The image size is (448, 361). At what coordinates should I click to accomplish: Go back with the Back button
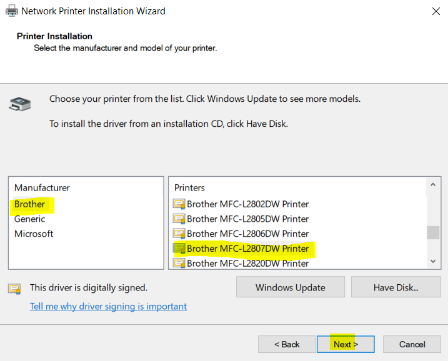287,344
